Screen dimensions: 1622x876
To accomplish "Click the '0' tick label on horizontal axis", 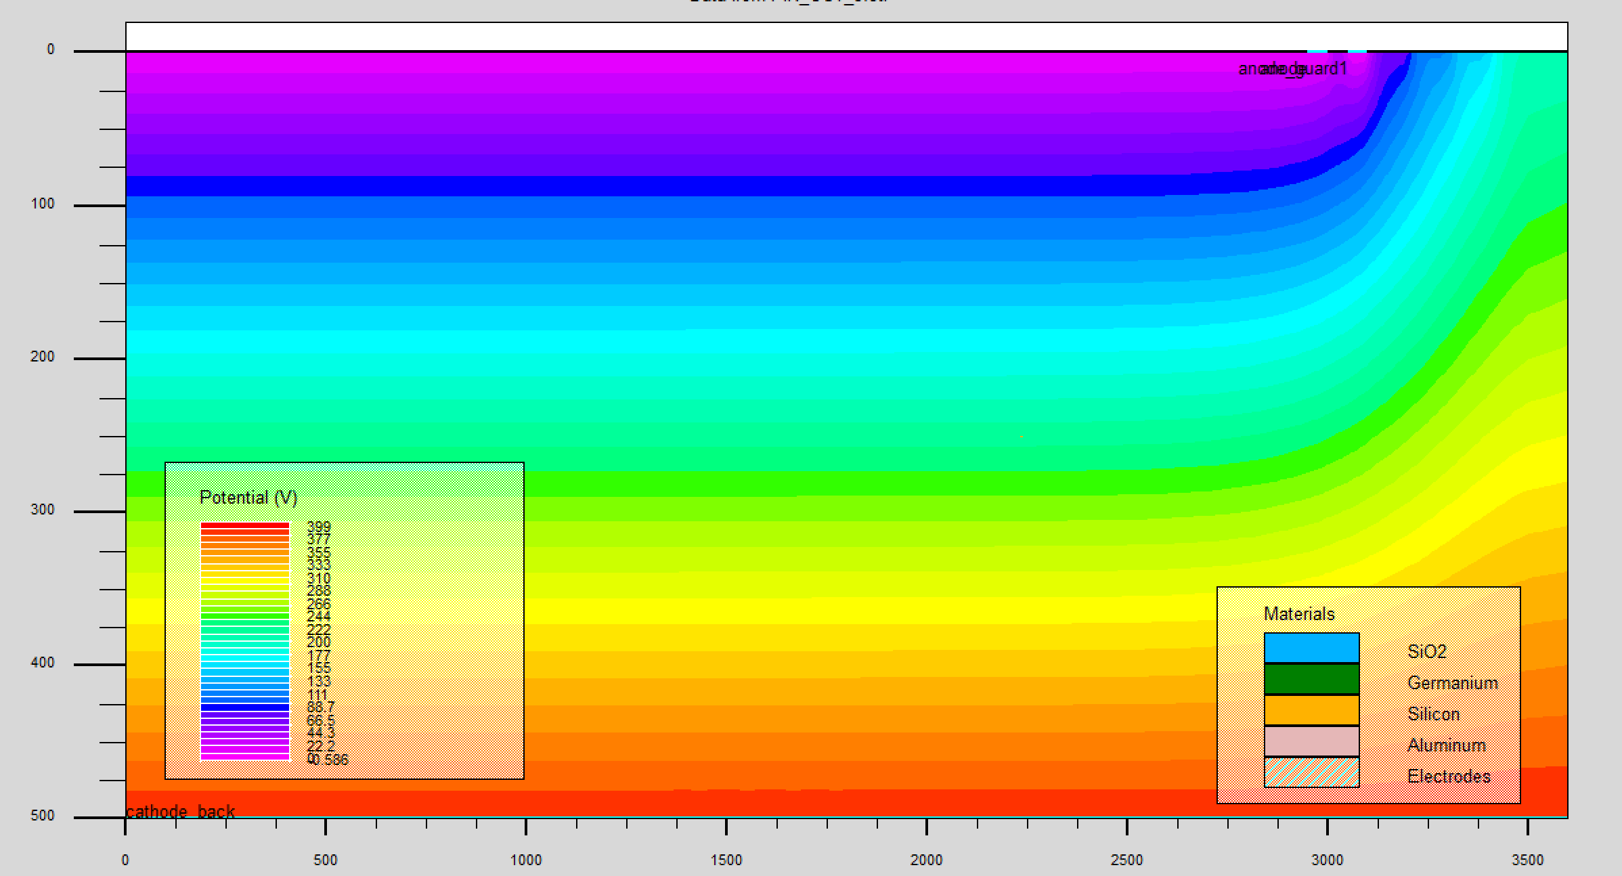I will [125, 860].
